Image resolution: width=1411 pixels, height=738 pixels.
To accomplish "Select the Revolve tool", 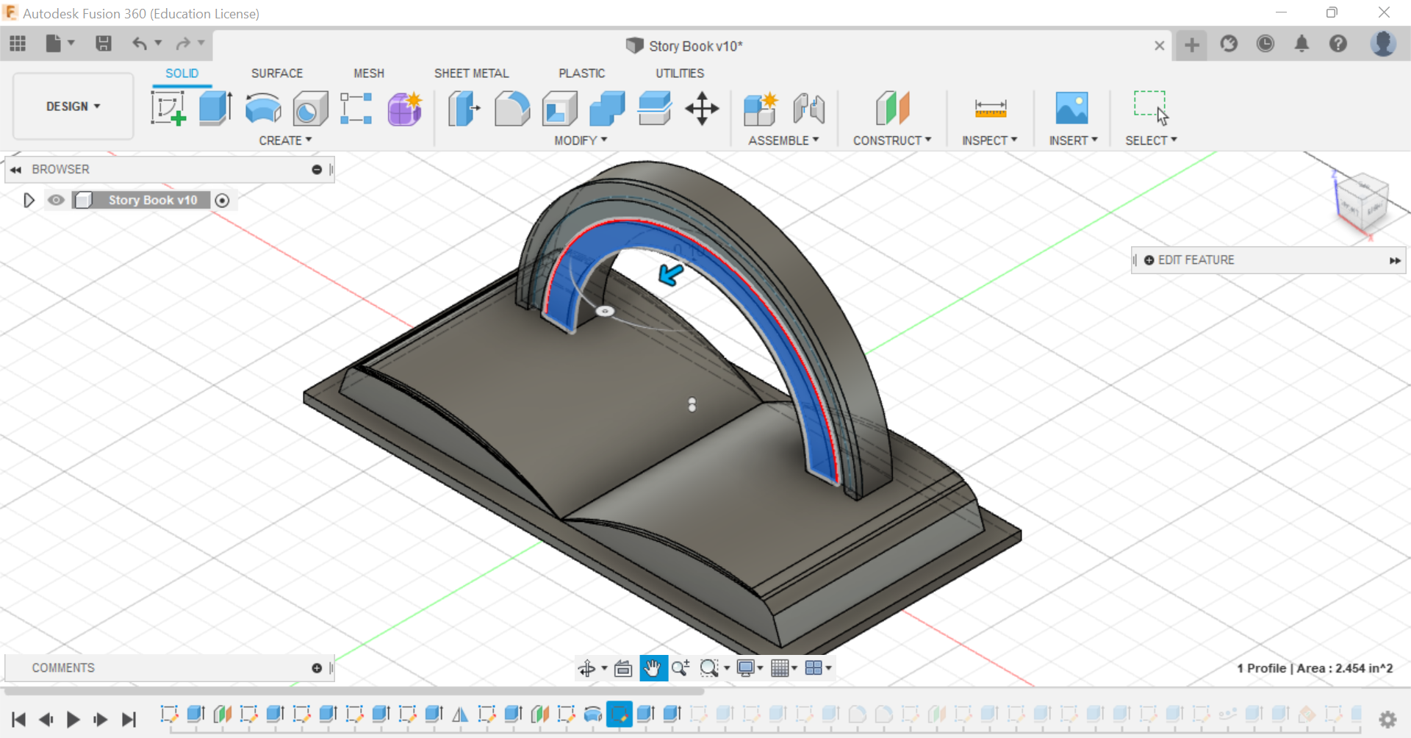I will coord(263,108).
